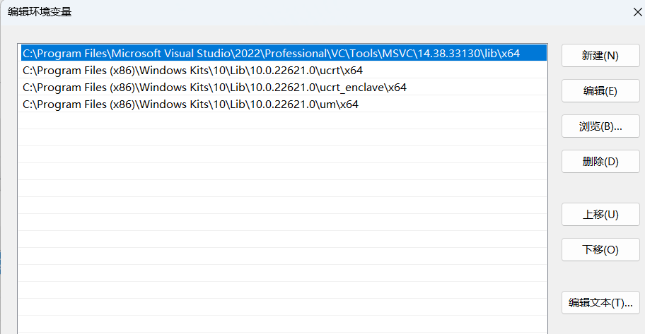The height and width of the screenshot is (334, 645).
Task: Click the 新建(N) button
Action: 600,56
